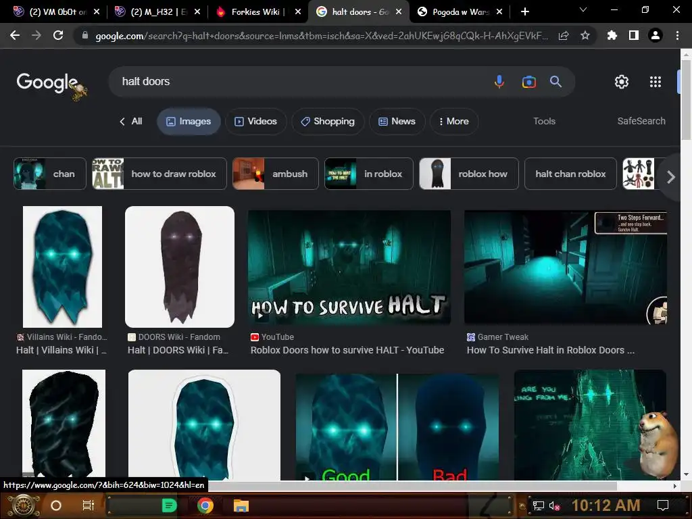692x519 pixels.
Task: Go forward with the browser arrow
Action: tap(36, 35)
